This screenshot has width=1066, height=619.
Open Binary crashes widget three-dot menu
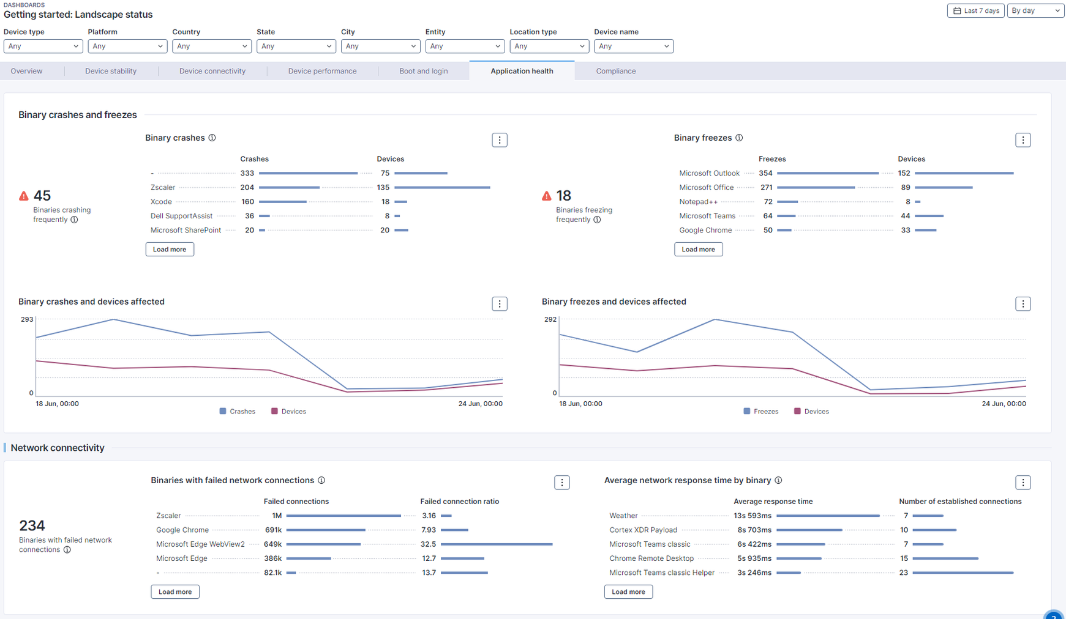pyautogui.click(x=499, y=140)
